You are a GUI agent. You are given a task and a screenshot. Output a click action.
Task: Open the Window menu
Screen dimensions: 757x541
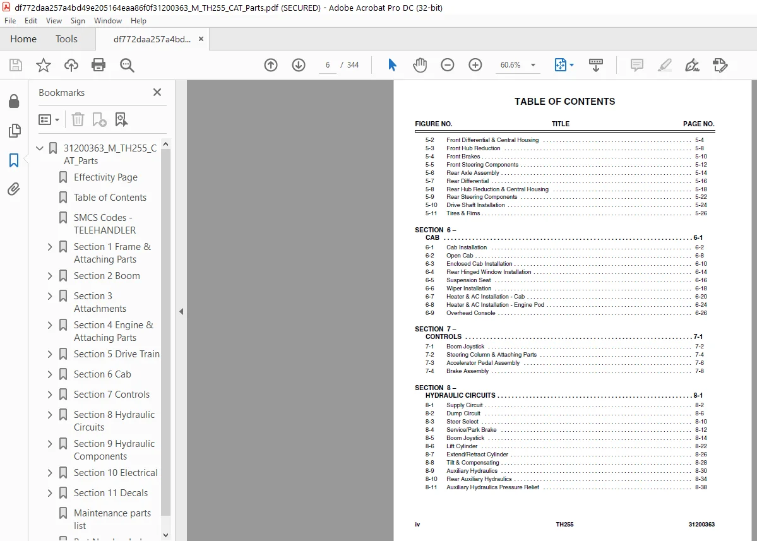coord(108,21)
